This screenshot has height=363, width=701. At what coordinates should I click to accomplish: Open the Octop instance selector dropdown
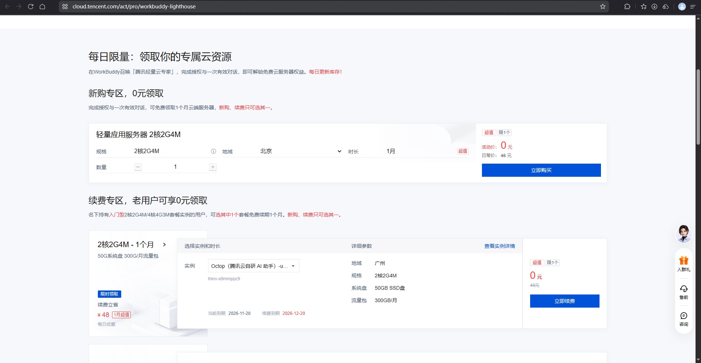click(253, 266)
